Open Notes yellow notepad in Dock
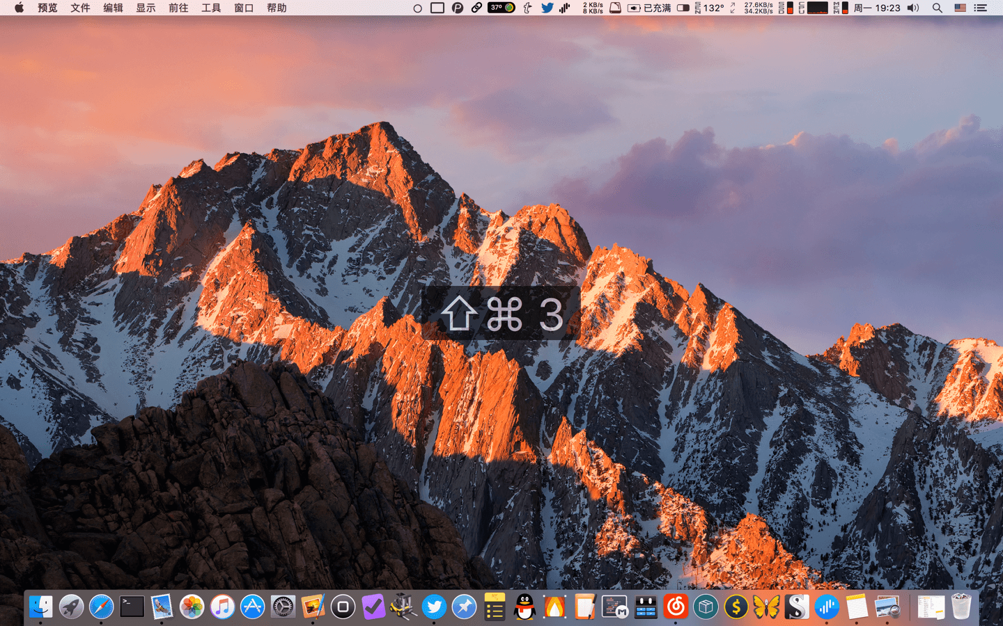 pyautogui.click(x=857, y=607)
